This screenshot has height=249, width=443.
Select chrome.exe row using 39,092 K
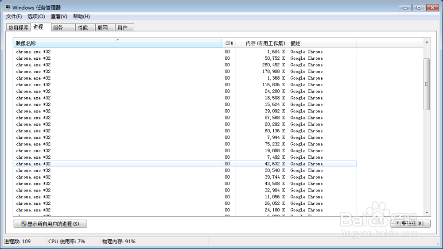point(185,111)
